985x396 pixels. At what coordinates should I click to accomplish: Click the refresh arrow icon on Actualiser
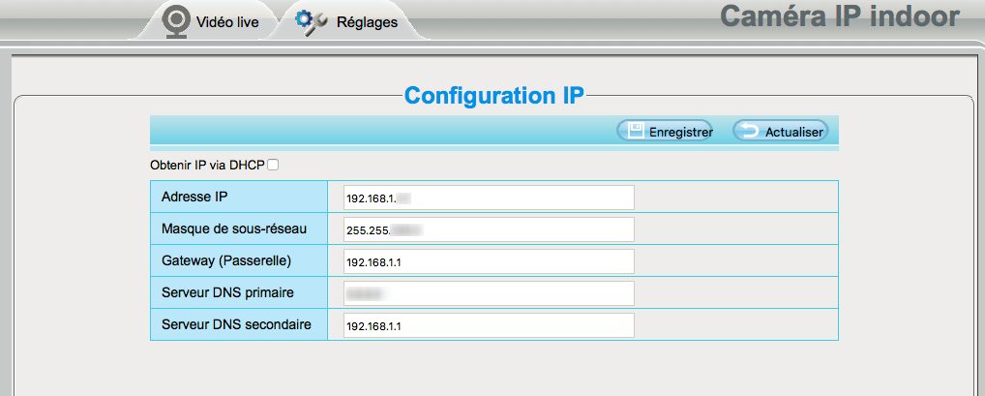pyautogui.click(x=749, y=131)
